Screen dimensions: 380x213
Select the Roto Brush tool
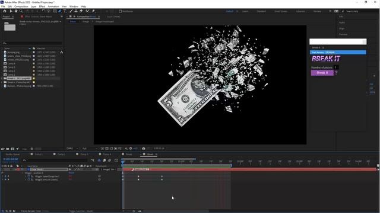87,11
